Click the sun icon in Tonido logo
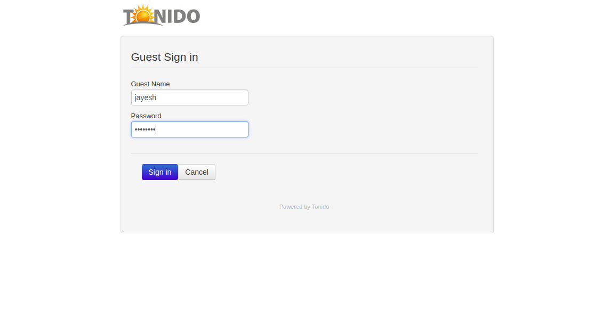 pyautogui.click(x=143, y=14)
